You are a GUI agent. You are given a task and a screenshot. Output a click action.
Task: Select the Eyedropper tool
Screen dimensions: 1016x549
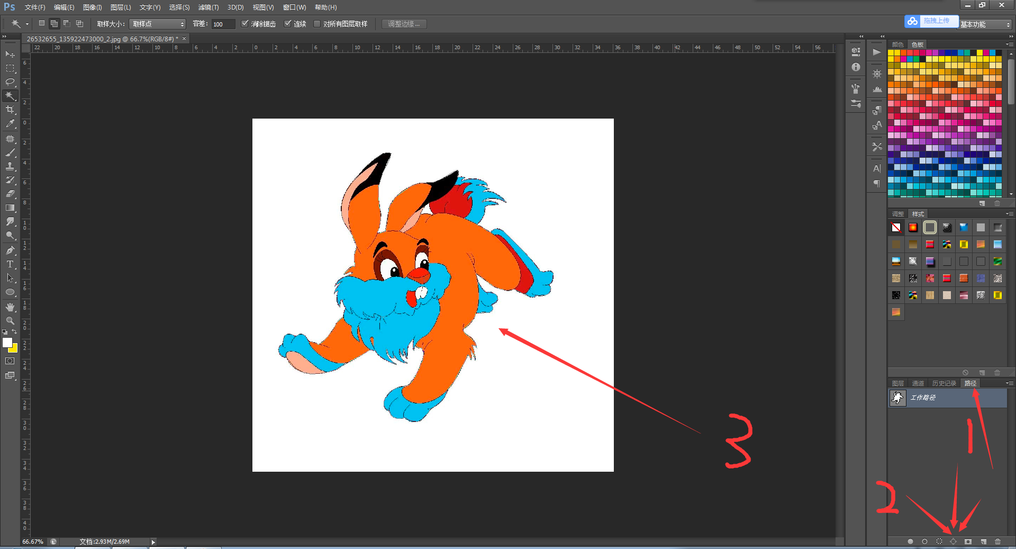[x=10, y=123]
